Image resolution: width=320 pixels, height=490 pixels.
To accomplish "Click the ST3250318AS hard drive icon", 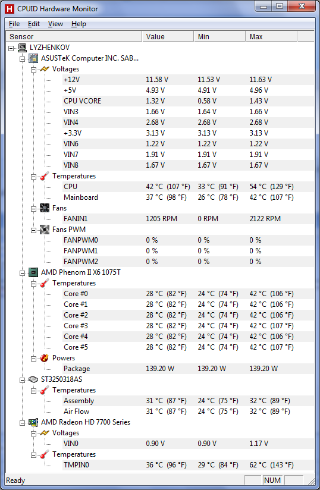I will pos(33,379).
